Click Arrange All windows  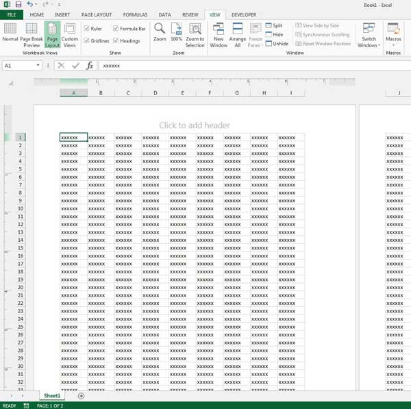pos(237,34)
